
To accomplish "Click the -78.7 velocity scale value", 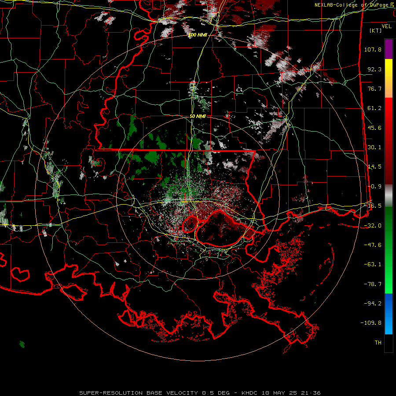I will coord(373,284).
